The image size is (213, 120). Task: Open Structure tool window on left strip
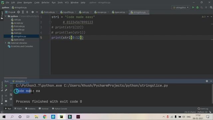coord(2,86)
